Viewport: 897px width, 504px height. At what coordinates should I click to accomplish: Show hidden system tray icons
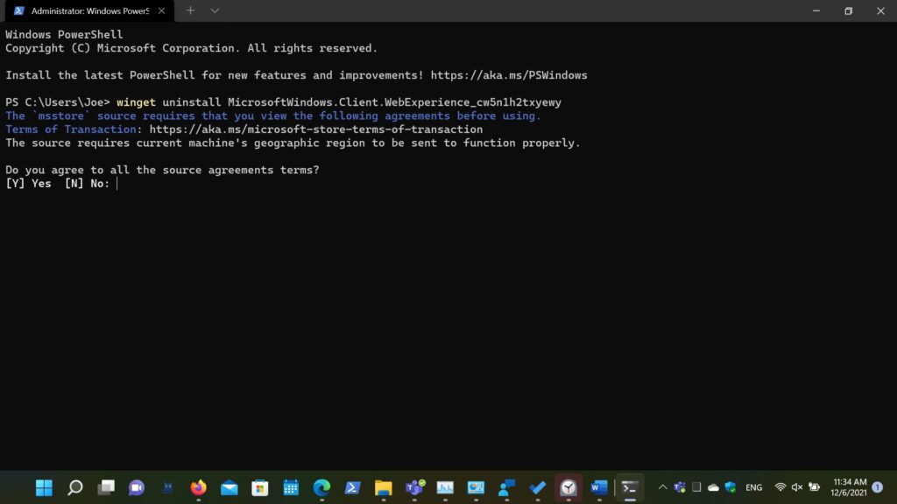pyautogui.click(x=662, y=487)
